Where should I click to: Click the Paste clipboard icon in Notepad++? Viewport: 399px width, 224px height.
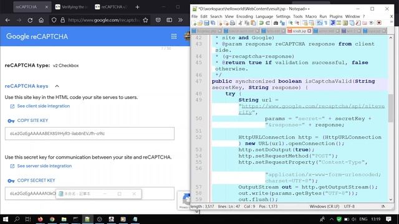coord(253,23)
